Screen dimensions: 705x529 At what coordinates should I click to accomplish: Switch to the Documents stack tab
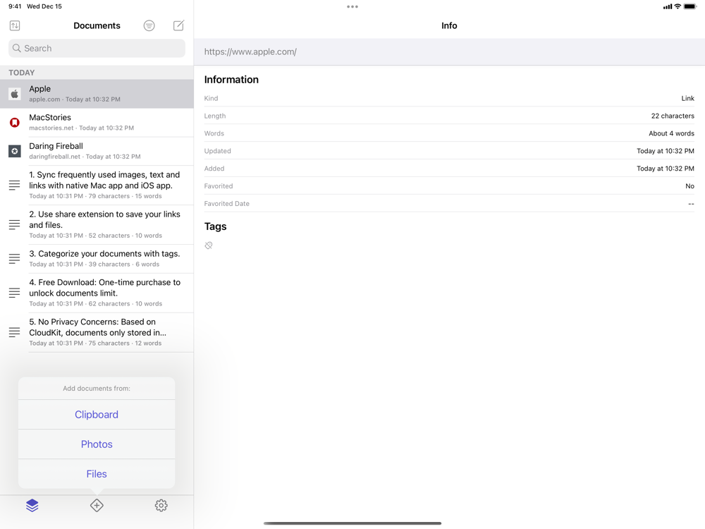pyautogui.click(x=32, y=506)
